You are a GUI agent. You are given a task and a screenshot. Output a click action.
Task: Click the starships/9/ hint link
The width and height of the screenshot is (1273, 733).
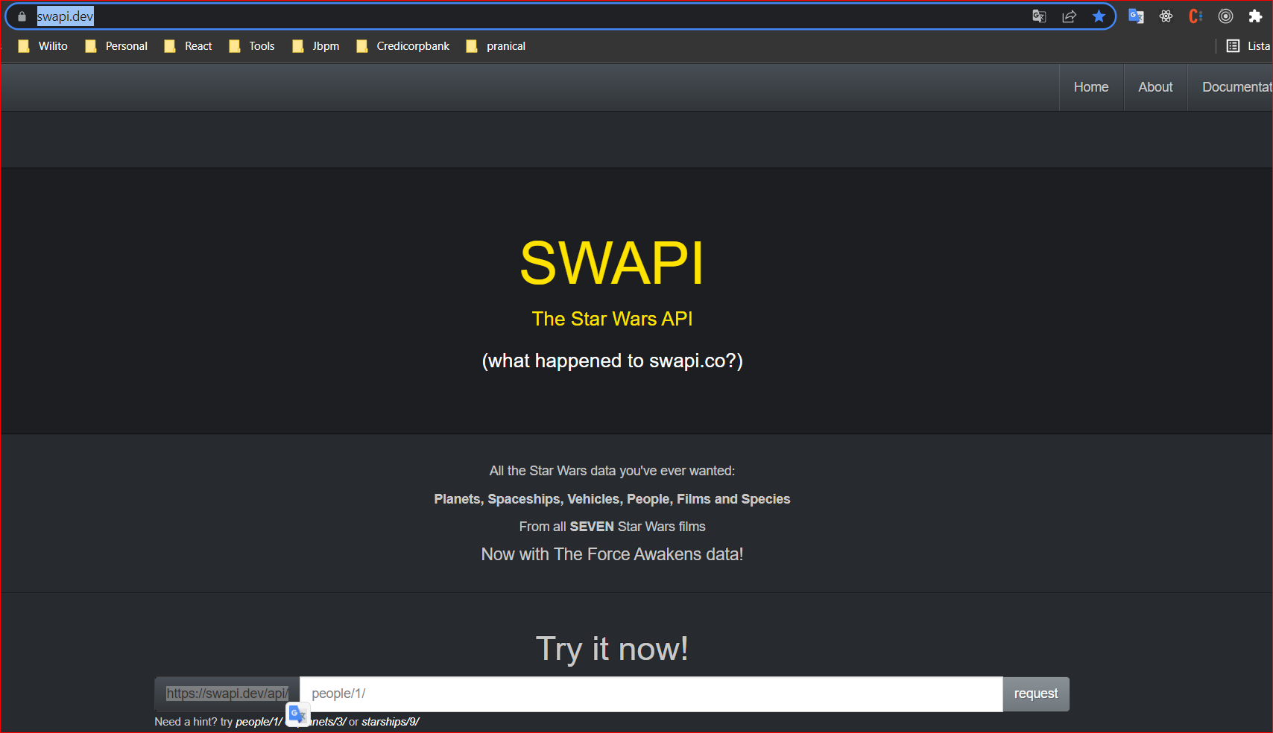click(x=391, y=722)
